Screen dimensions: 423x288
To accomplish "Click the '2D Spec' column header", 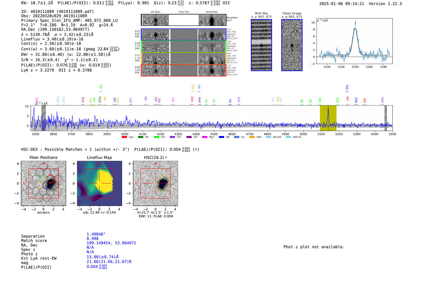I will coord(156,12).
